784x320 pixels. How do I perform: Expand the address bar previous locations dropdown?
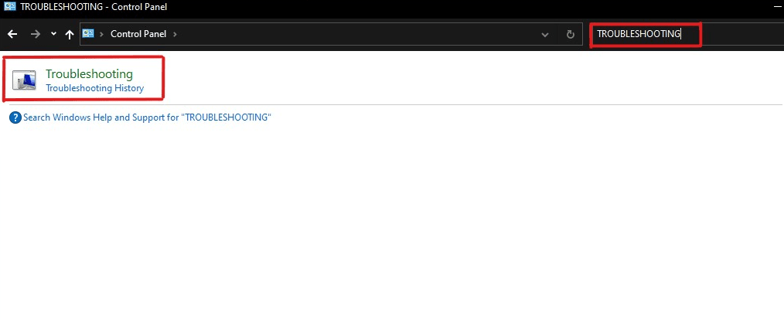tap(545, 34)
